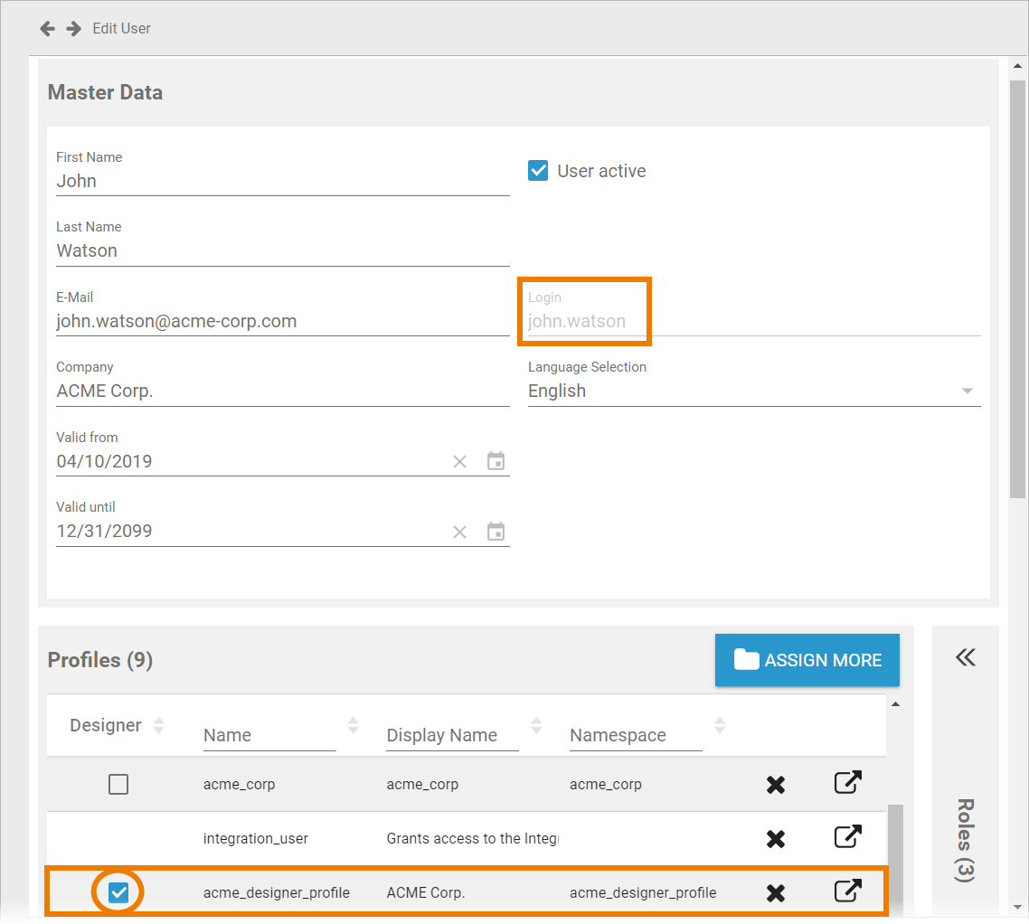
Task: Click the ASSIGN MORE button
Action: [807, 660]
